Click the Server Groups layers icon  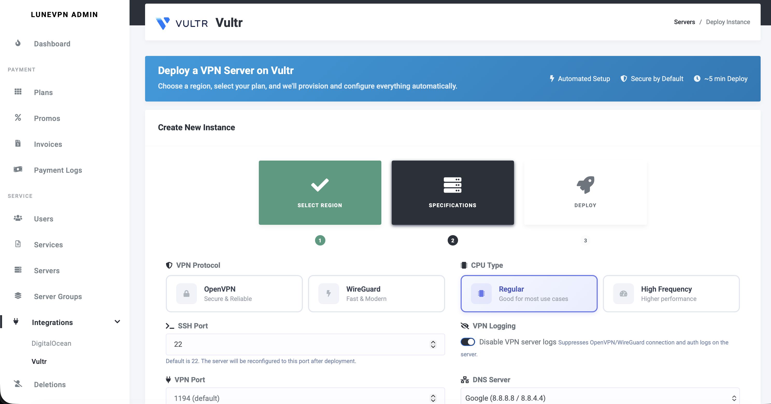pos(18,296)
